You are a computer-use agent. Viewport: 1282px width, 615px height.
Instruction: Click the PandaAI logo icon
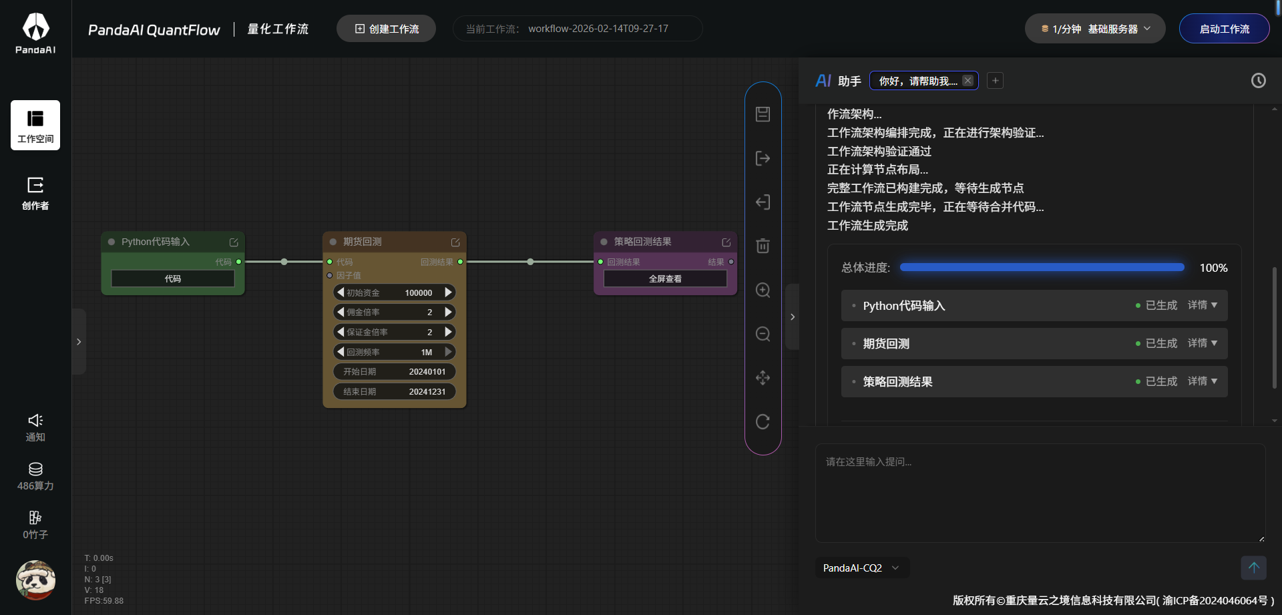[35, 33]
